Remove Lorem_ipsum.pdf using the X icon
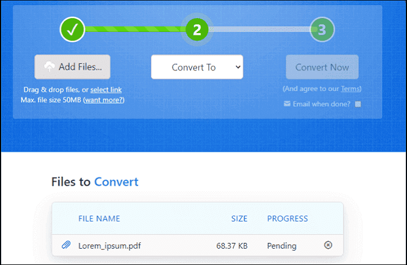407x265 pixels. 328,245
